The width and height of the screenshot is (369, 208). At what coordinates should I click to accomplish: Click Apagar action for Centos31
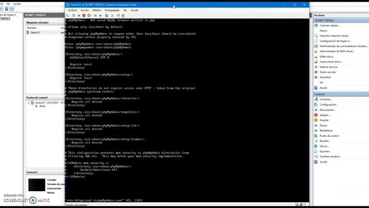[x=325, y=115]
